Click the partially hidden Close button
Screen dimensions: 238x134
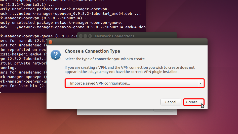164,110
